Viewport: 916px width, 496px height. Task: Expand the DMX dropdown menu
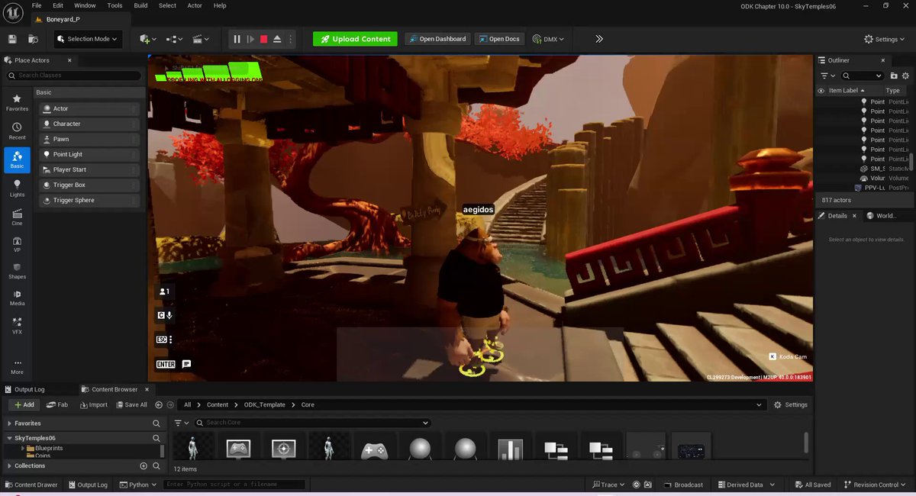pos(548,39)
